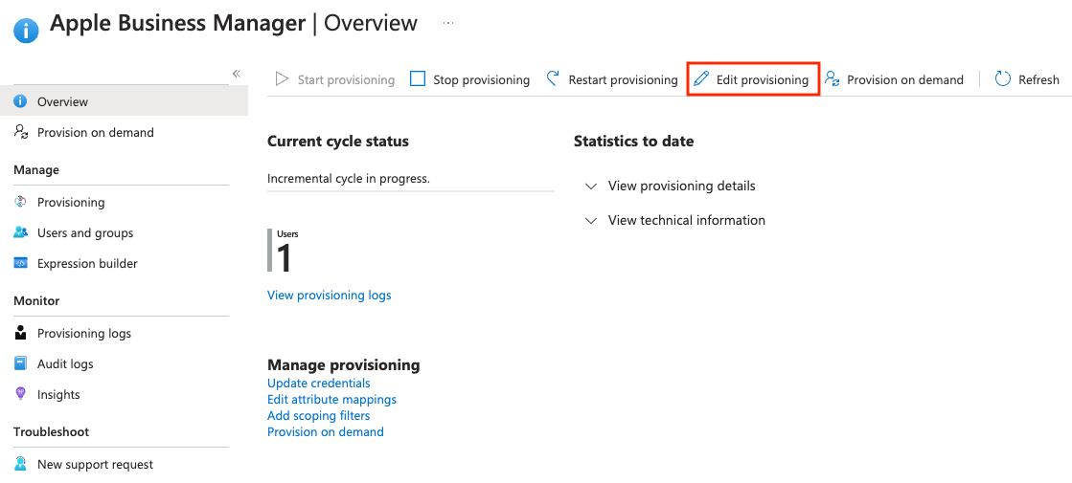Click the Expression builder sidebar icon

click(20, 263)
